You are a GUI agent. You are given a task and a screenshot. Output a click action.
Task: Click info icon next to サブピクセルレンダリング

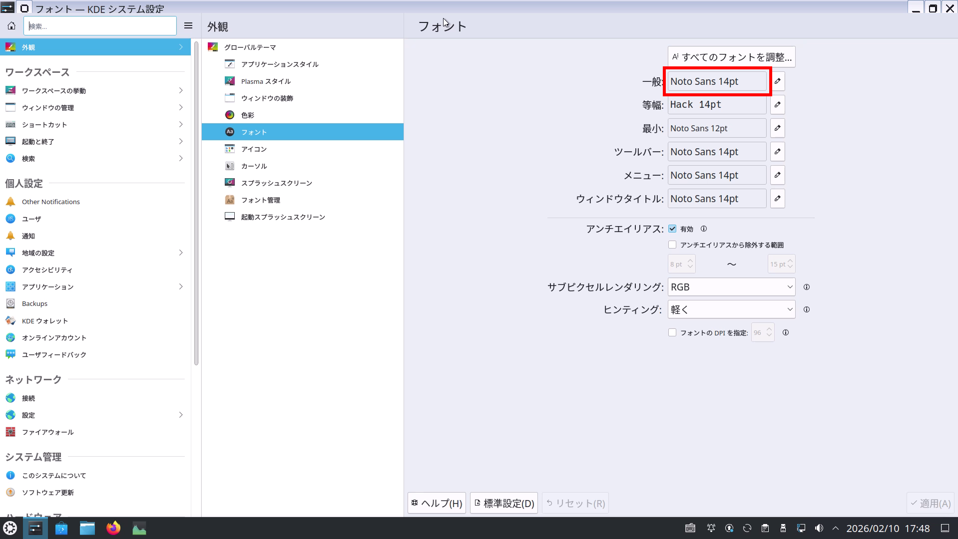click(x=806, y=287)
